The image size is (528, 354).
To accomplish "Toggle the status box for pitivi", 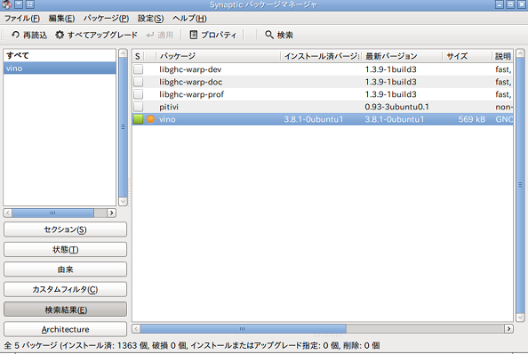I will pyautogui.click(x=138, y=107).
